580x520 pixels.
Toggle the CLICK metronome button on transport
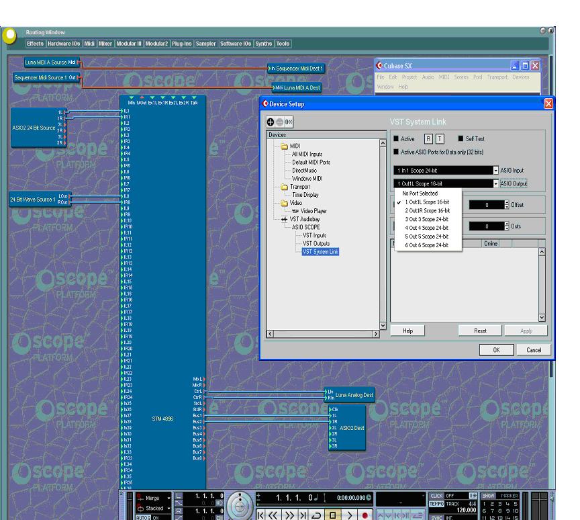click(436, 496)
